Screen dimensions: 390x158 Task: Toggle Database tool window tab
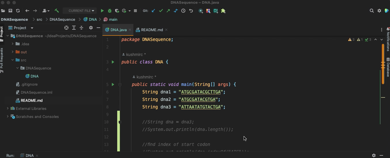(388, 67)
